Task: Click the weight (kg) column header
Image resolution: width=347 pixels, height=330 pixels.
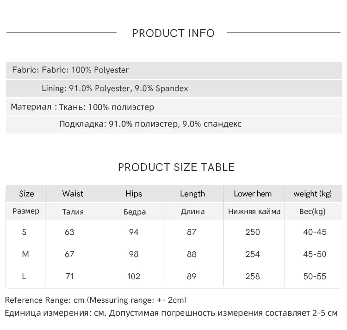Action: [x=313, y=194]
